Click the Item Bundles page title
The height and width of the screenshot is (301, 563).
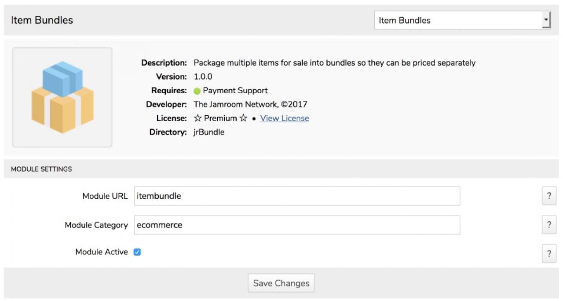pos(42,20)
